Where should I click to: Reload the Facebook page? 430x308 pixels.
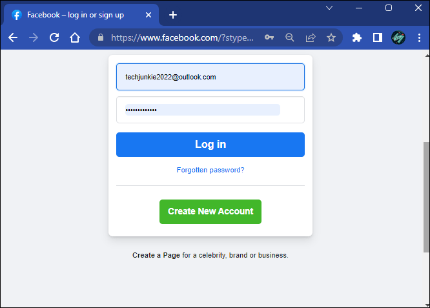coord(54,37)
